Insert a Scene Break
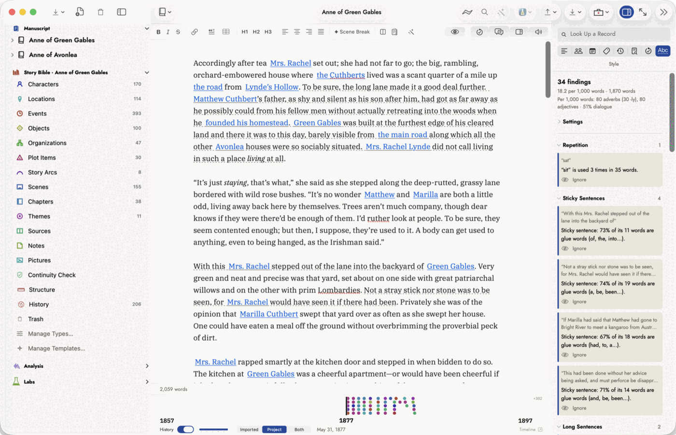The height and width of the screenshot is (435, 676). tap(352, 32)
